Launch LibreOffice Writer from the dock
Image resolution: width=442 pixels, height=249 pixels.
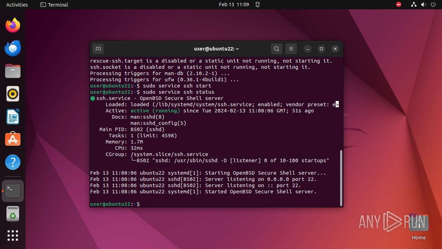click(x=13, y=117)
